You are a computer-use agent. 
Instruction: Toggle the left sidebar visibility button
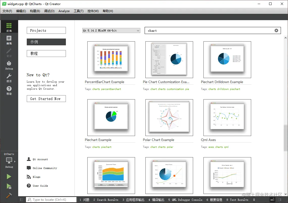(x=21, y=199)
